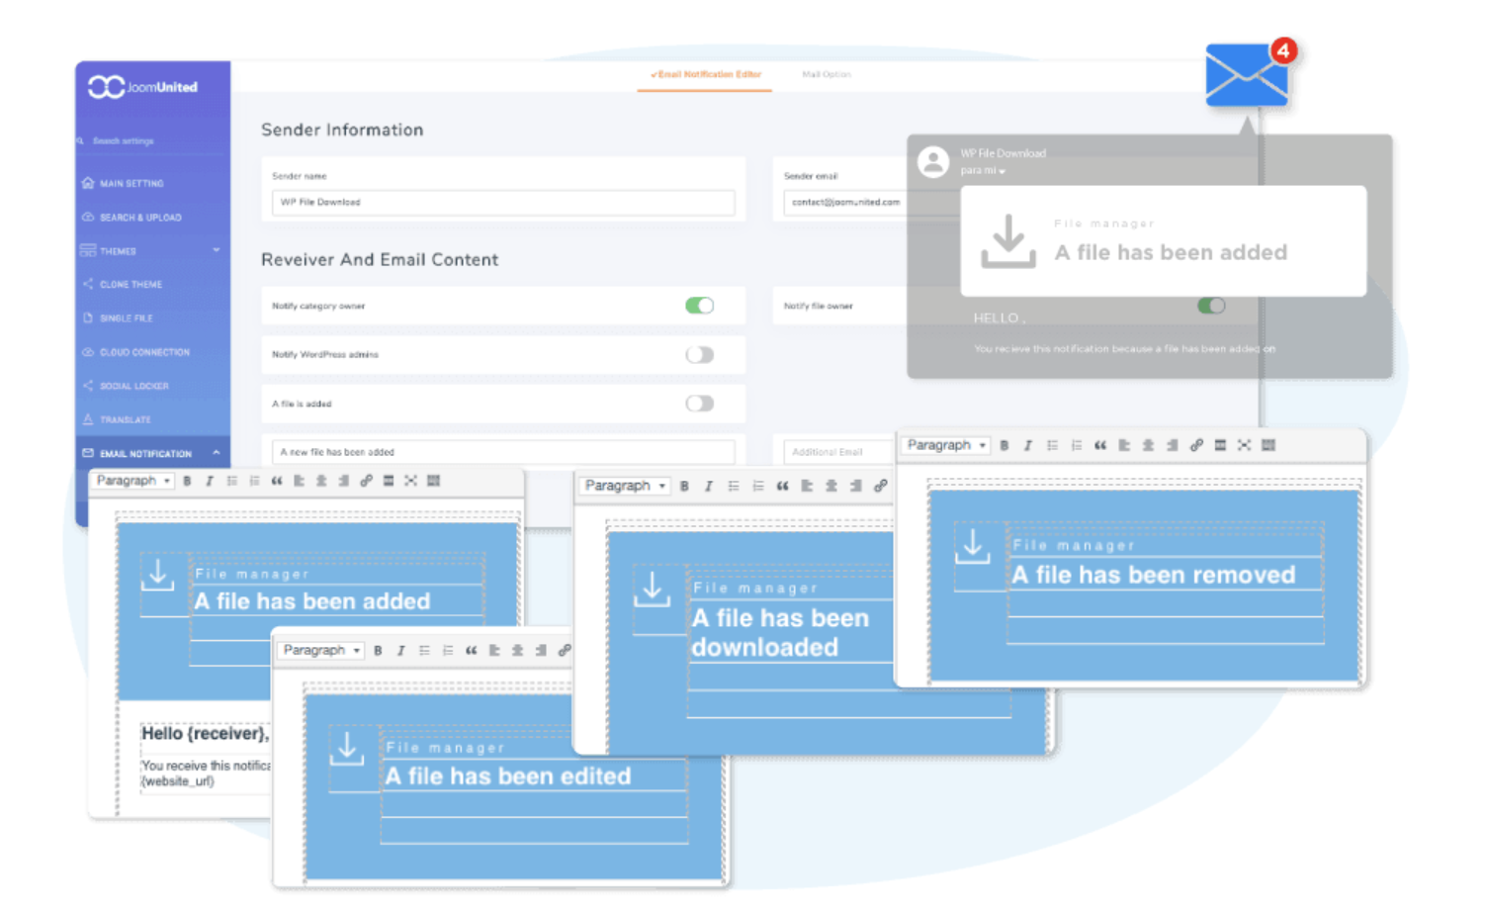Insert link in the 'file added' editor
This screenshot has height=912, width=1485.
366,482
